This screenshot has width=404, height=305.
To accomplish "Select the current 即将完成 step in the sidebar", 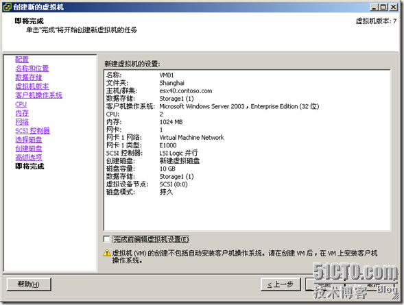I will (29, 167).
